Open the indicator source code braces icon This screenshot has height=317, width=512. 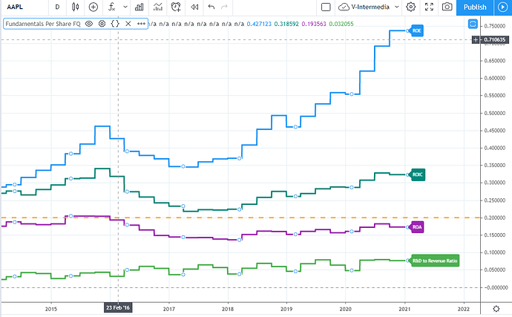coord(115,23)
